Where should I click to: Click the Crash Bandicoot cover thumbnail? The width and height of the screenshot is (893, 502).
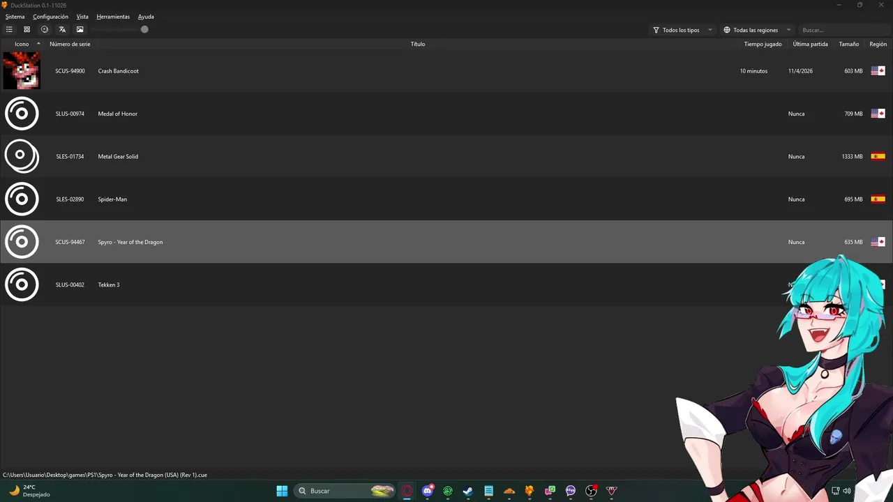(22, 70)
